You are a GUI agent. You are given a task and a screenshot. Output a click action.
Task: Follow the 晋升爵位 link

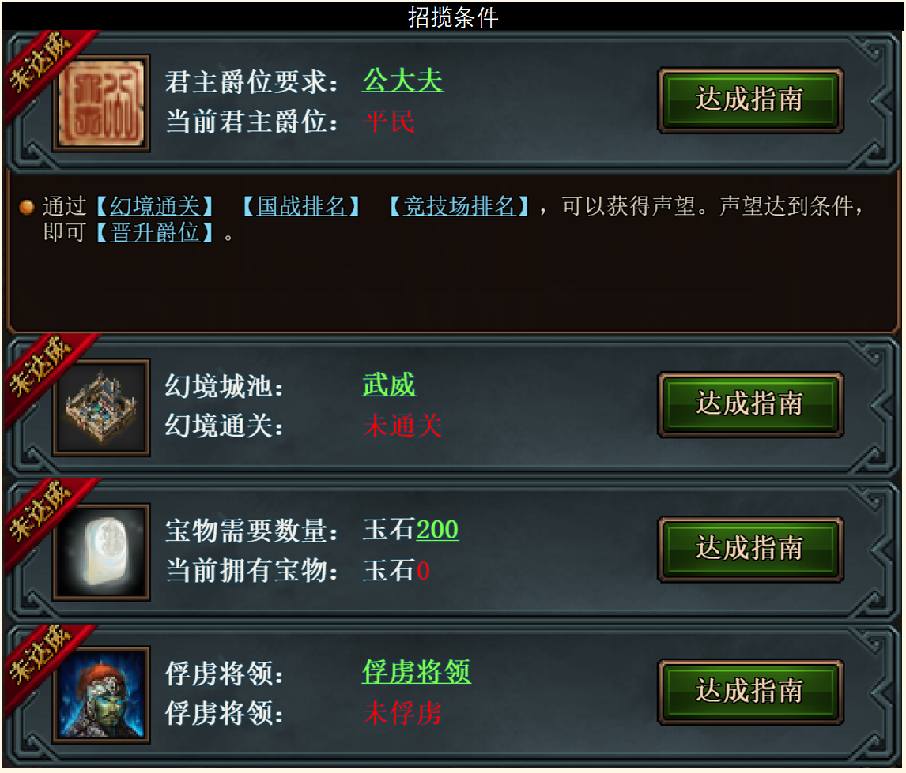pos(155,232)
